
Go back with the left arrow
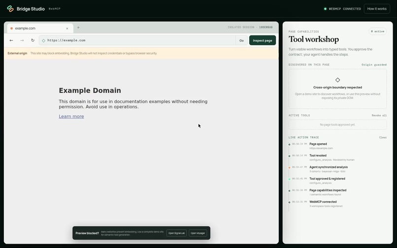[x=11, y=40]
